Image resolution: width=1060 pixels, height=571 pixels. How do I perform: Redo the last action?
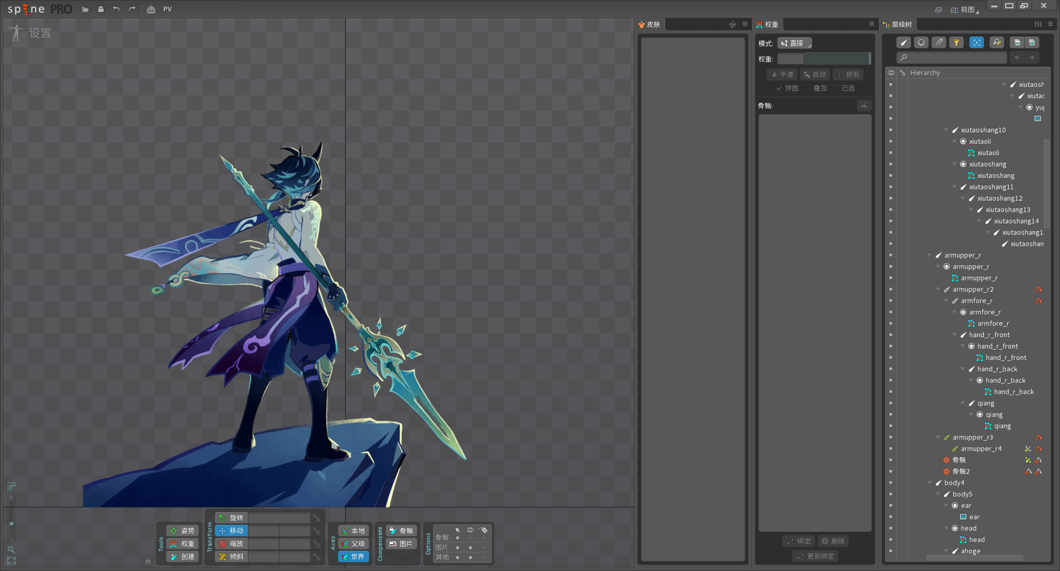(x=132, y=9)
